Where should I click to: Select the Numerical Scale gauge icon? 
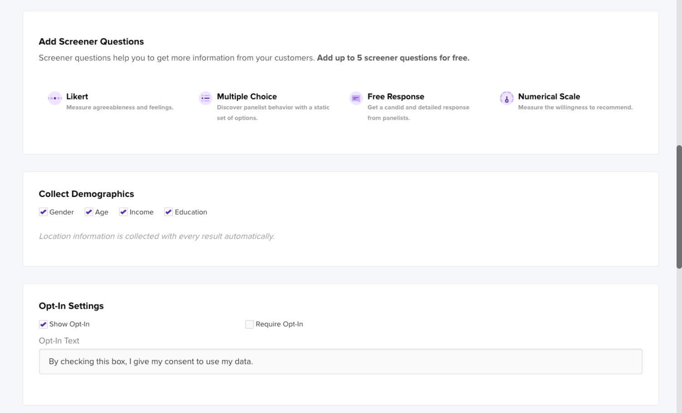507,98
